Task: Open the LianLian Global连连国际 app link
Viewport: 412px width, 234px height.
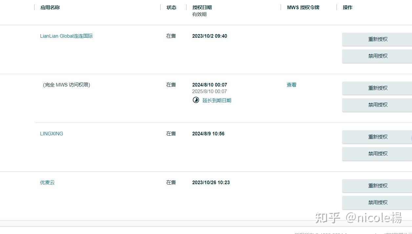Action: [66, 36]
